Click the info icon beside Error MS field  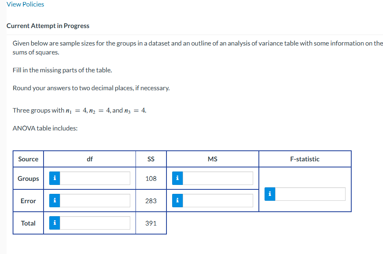click(x=177, y=200)
